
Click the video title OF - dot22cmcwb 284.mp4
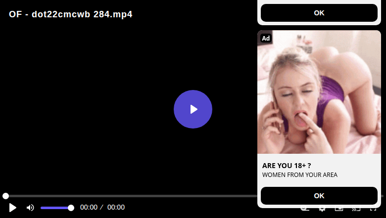[71, 14]
